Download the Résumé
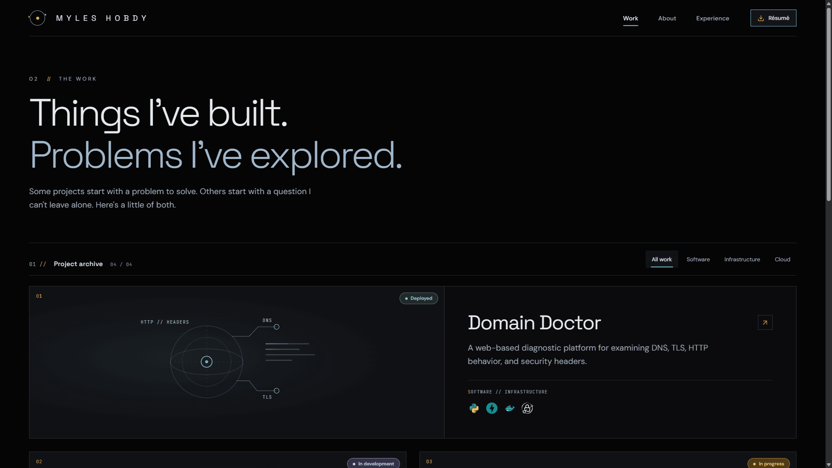The width and height of the screenshot is (832, 468). (773, 18)
